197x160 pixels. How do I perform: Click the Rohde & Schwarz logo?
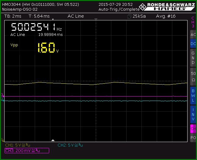coord(167,7)
